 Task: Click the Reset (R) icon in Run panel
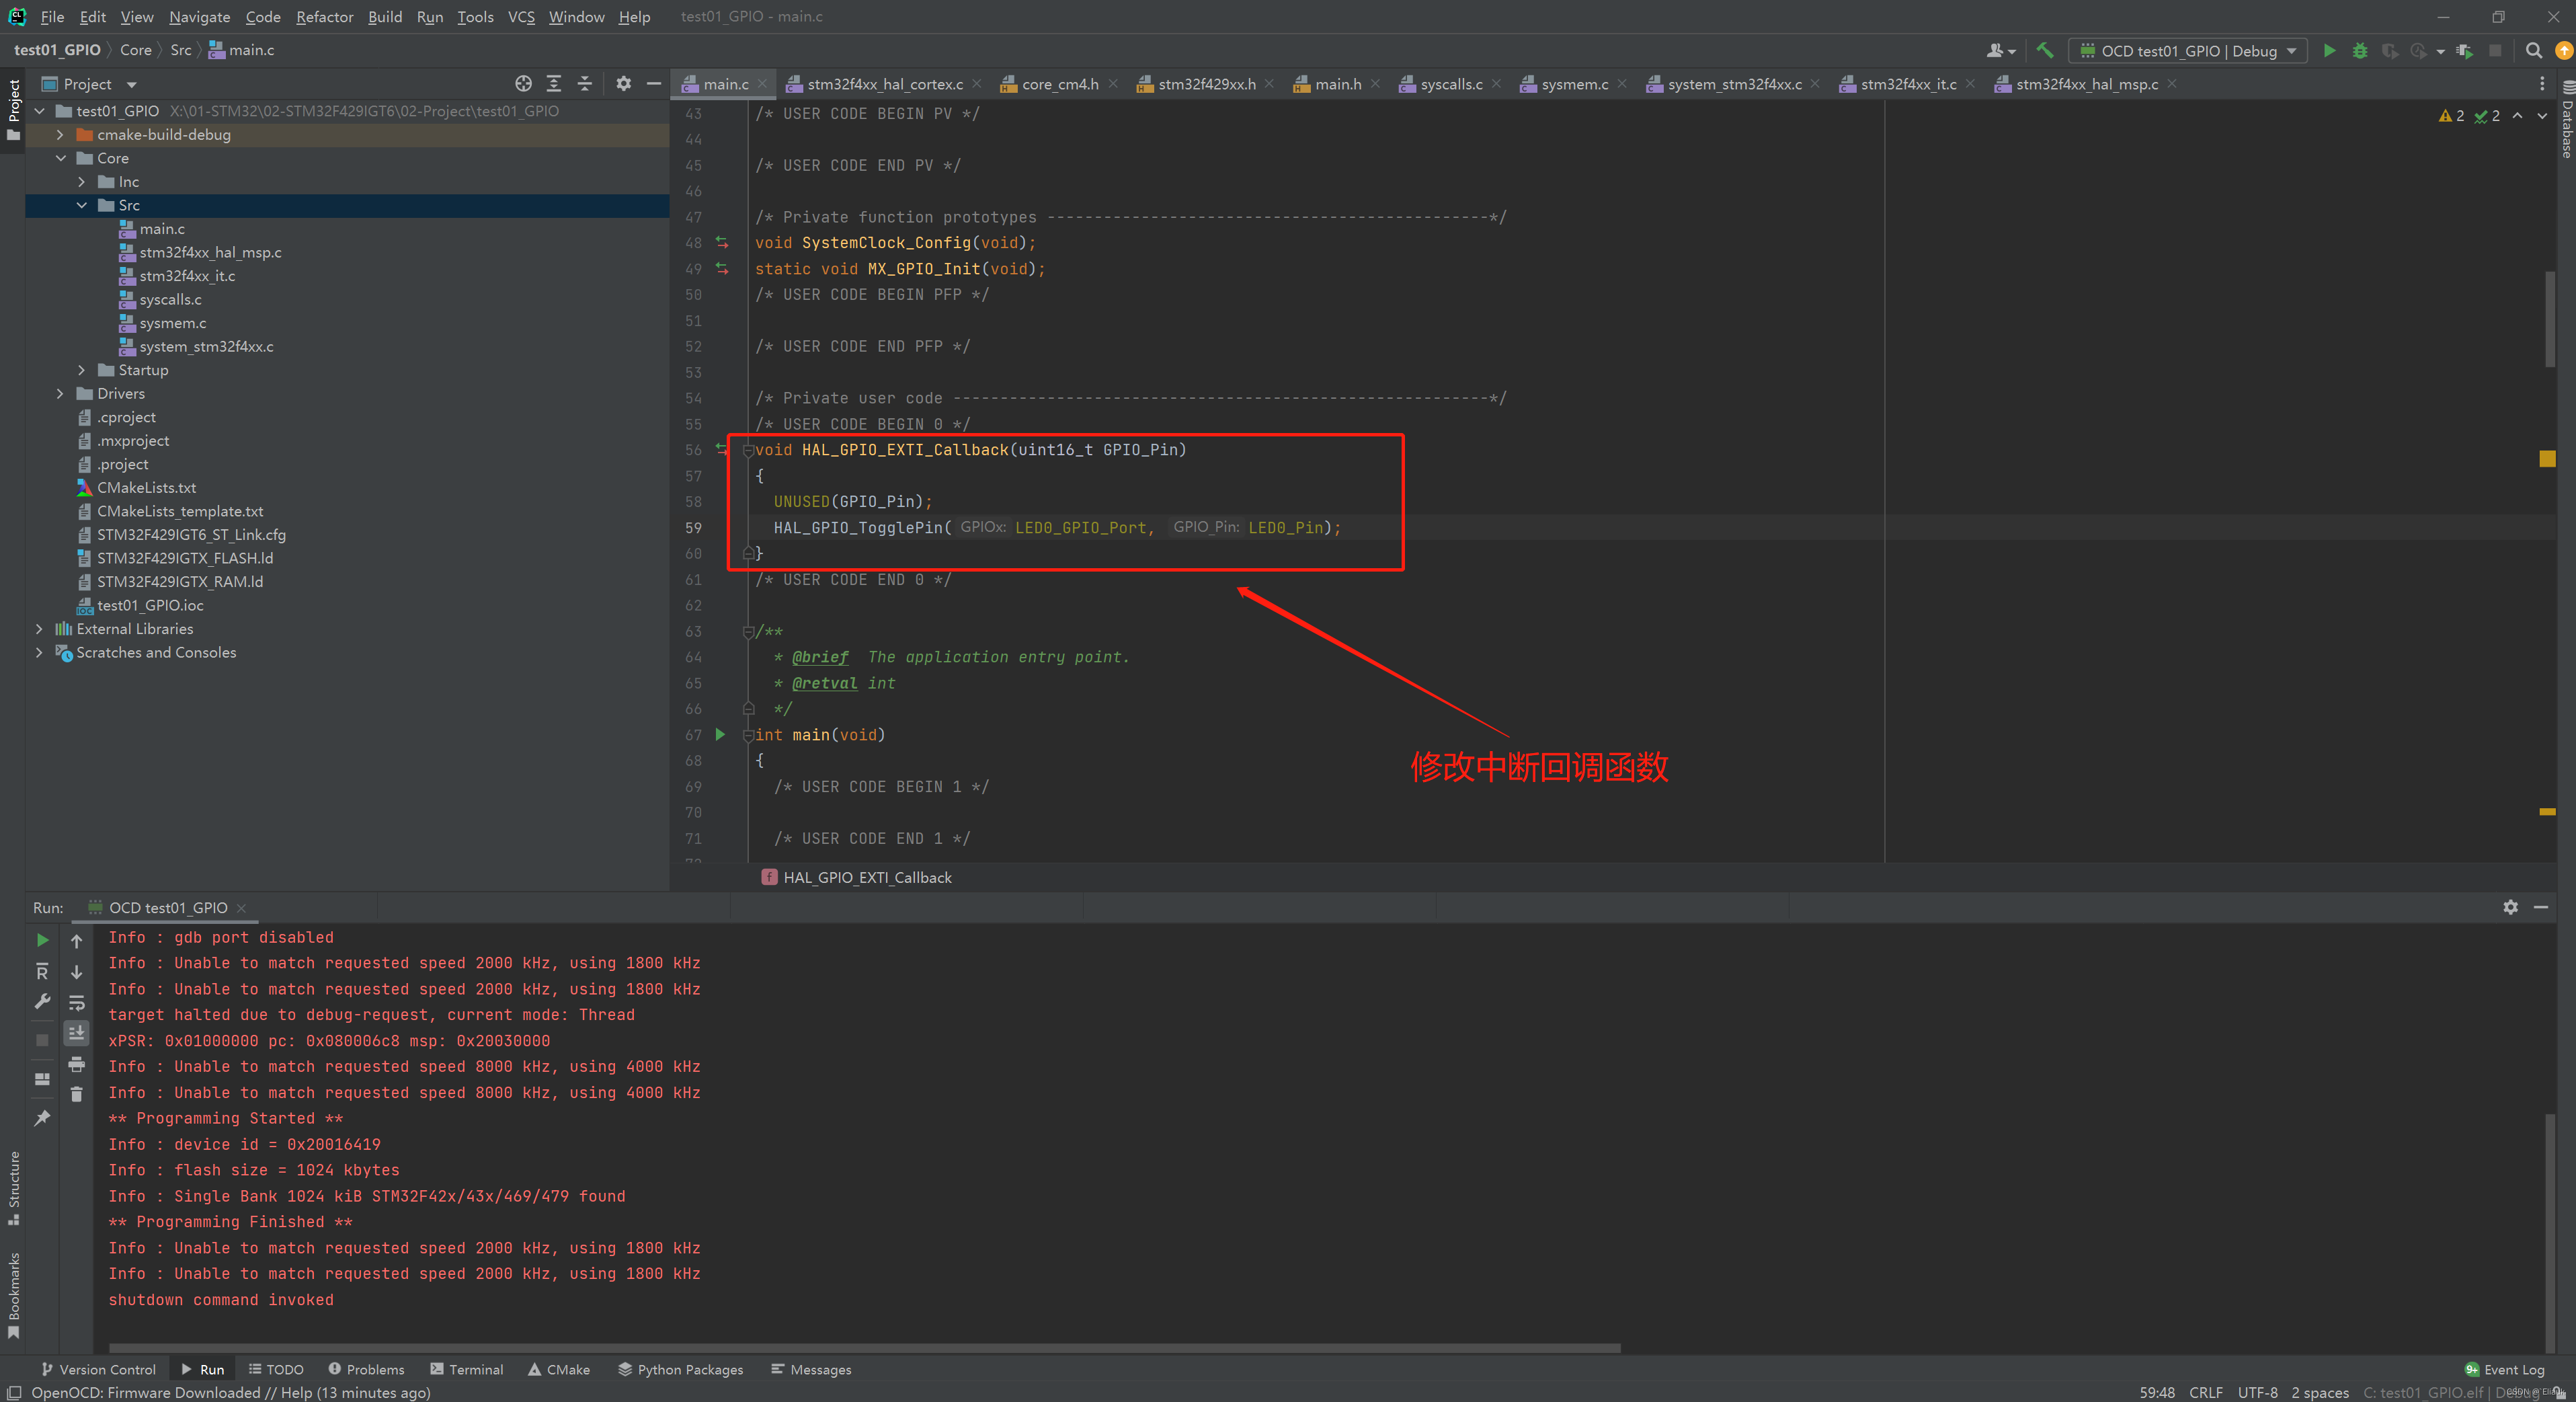(x=42, y=971)
